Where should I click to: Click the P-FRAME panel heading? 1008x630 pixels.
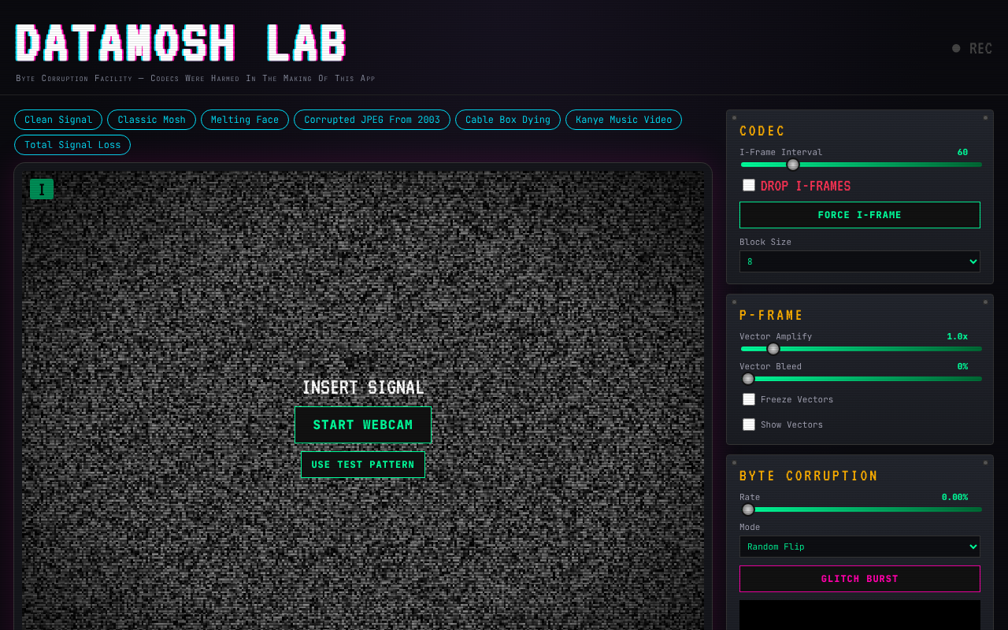[772, 316]
